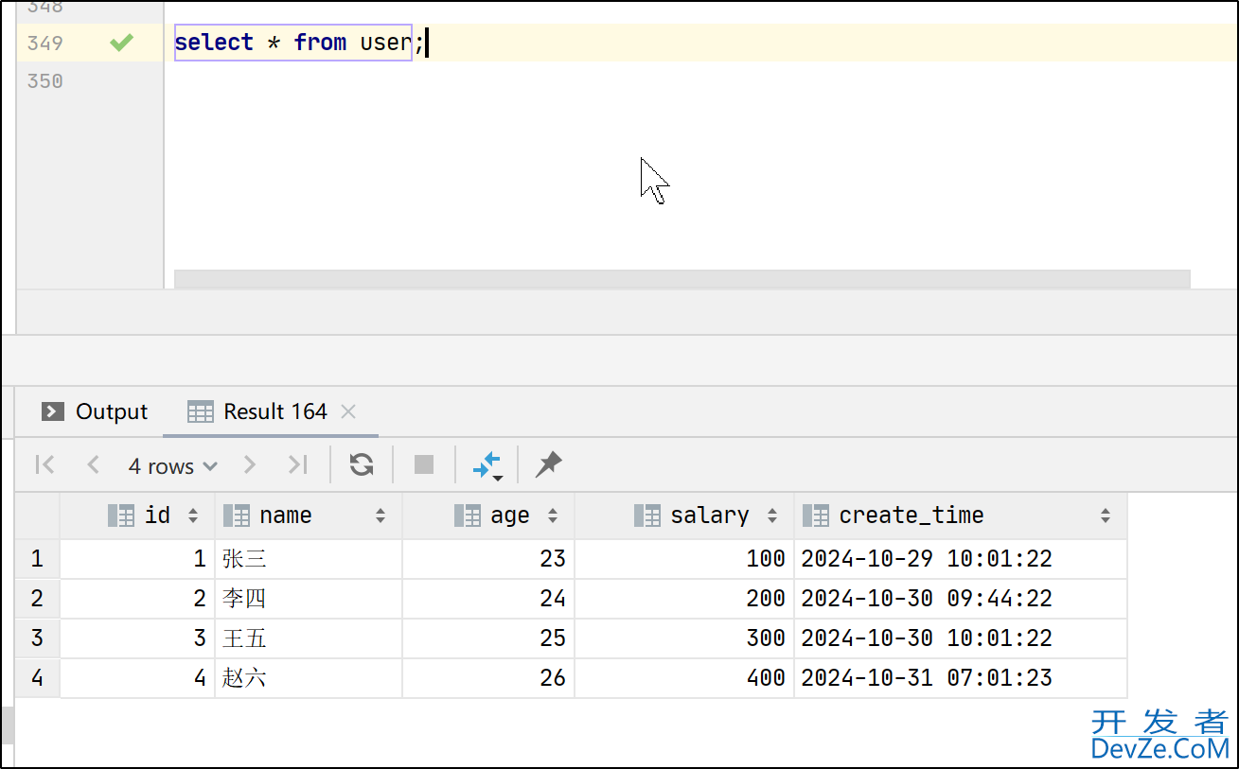Click the age cell '26'
The height and width of the screenshot is (769, 1239).
click(x=488, y=678)
